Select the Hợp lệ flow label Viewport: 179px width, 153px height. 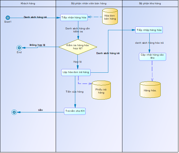[x=77, y=62]
